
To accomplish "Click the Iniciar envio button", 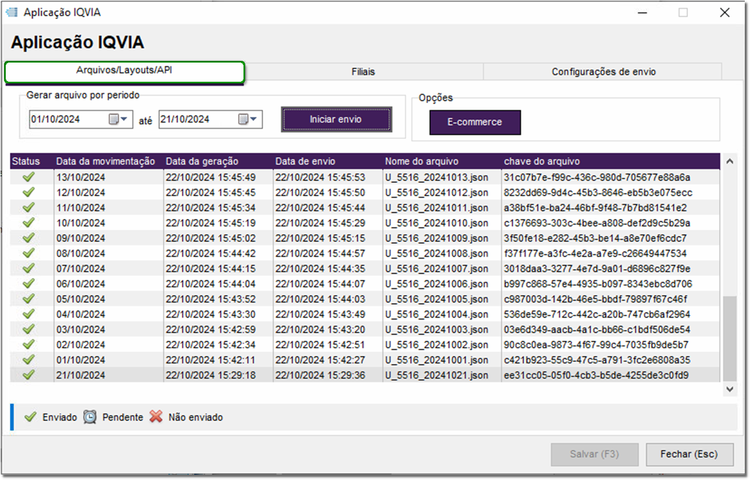I will pos(336,119).
